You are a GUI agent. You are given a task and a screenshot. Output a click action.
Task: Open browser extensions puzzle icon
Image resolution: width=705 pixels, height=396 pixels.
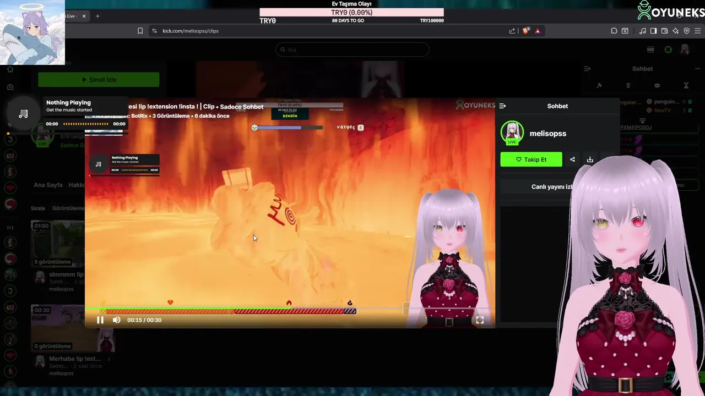[614, 31]
